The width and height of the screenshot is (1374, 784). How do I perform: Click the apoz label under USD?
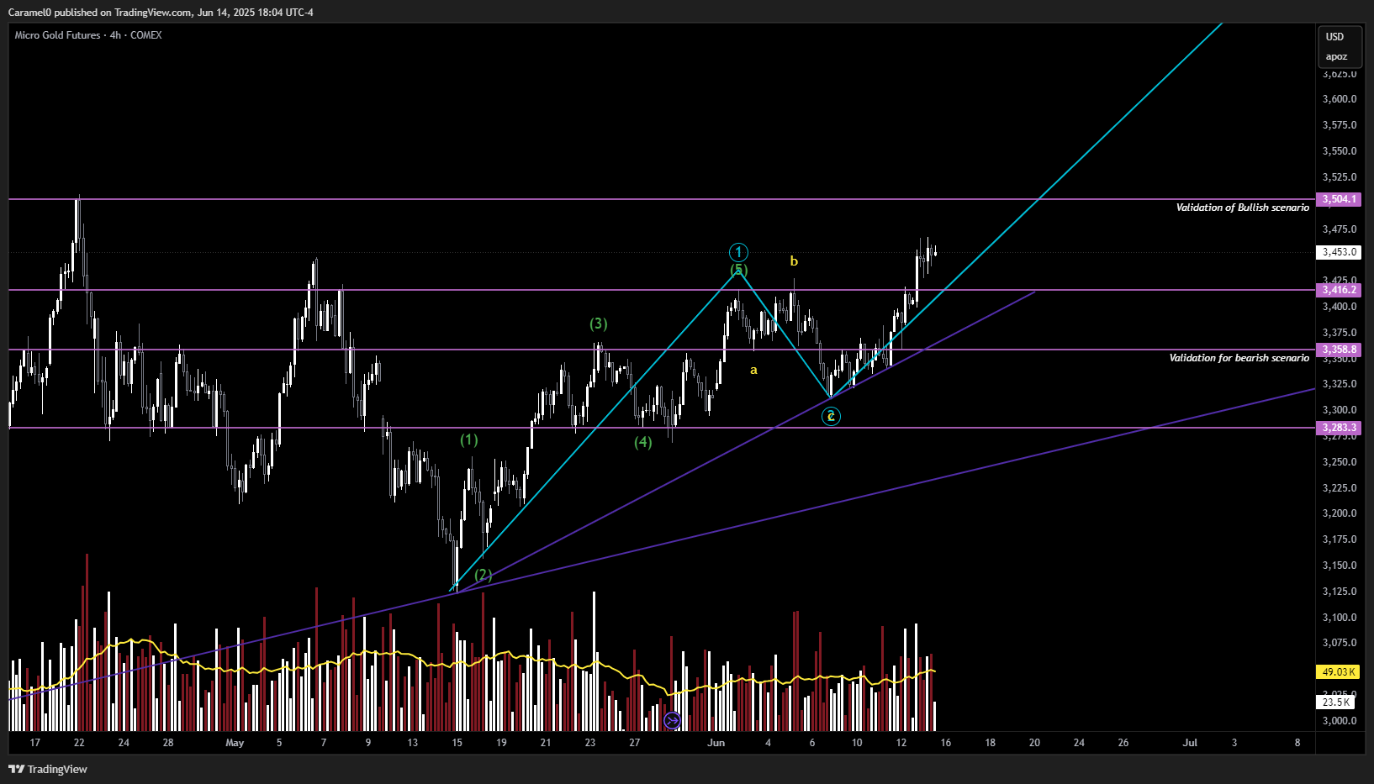[1336, 57]
